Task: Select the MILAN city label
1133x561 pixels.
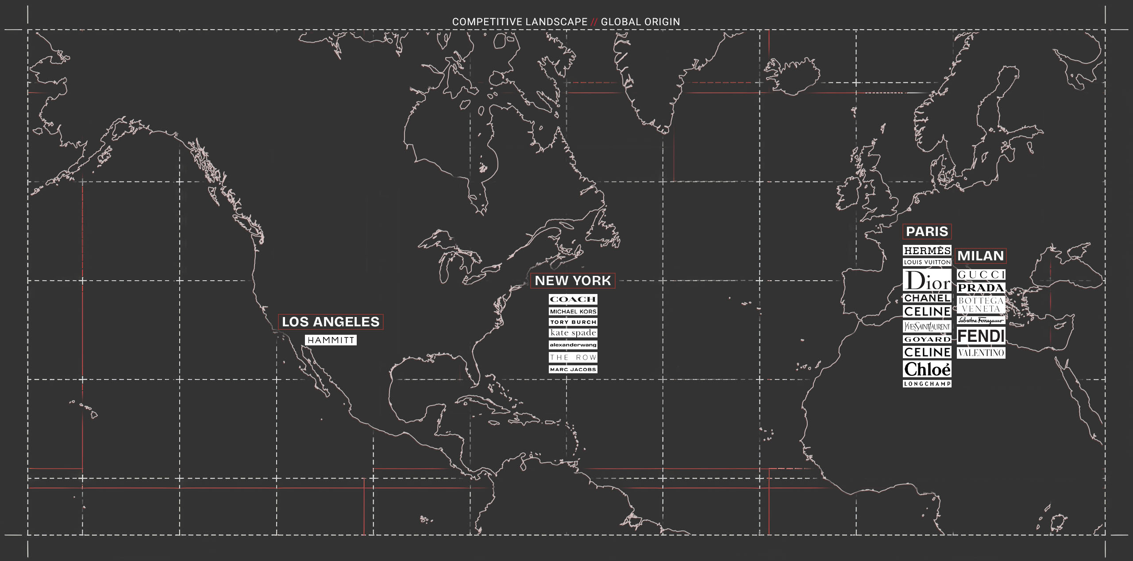Action: [980, 256]
